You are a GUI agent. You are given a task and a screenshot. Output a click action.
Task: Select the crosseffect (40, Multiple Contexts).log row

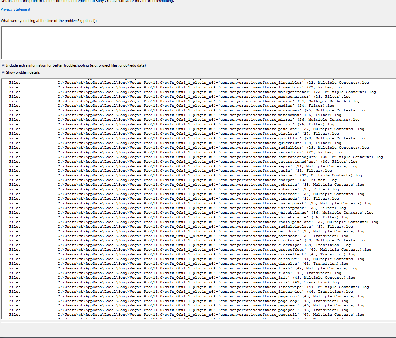pos(190,250)
